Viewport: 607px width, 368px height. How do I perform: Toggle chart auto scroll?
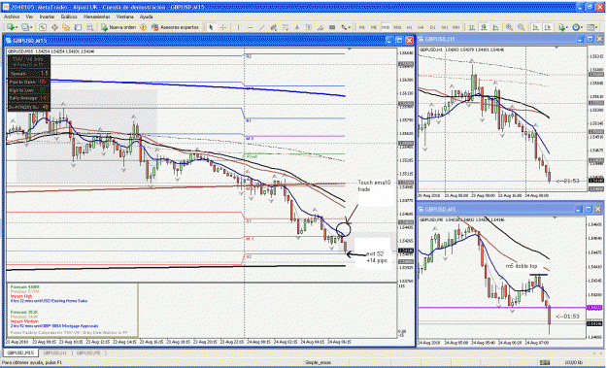coord(536,27)
